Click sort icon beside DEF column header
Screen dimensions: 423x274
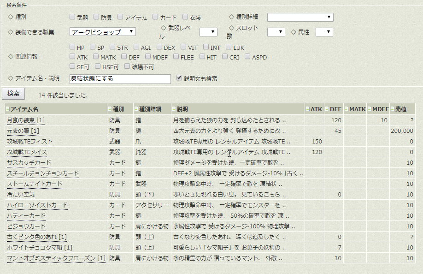click(327, 109)
